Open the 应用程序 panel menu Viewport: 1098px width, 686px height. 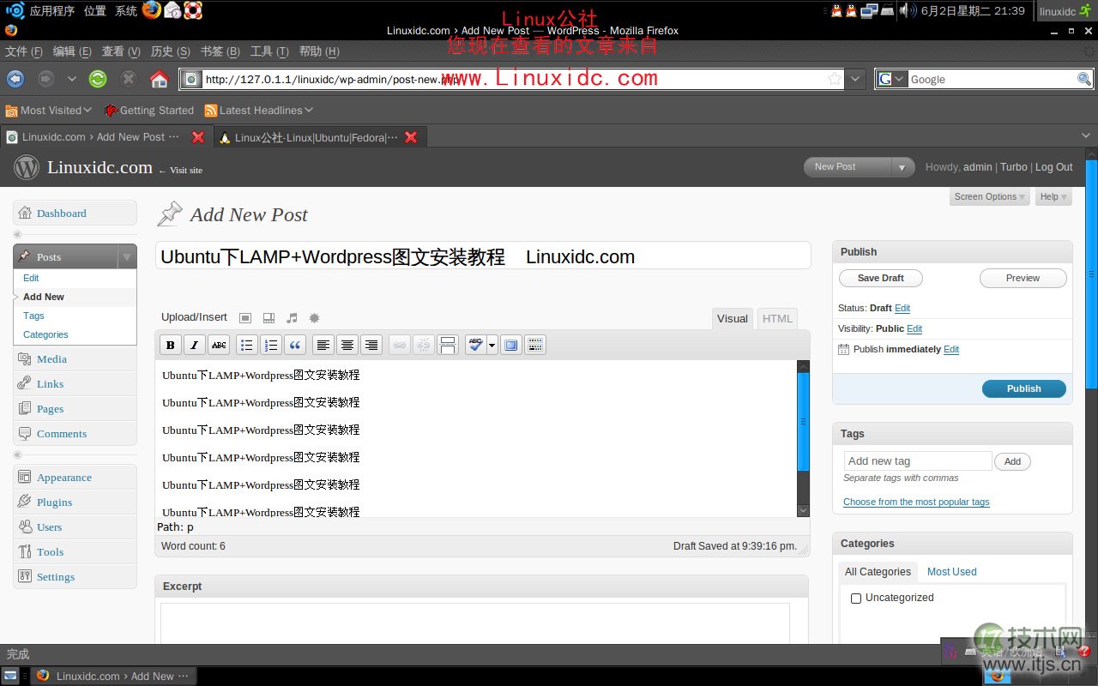51,10
